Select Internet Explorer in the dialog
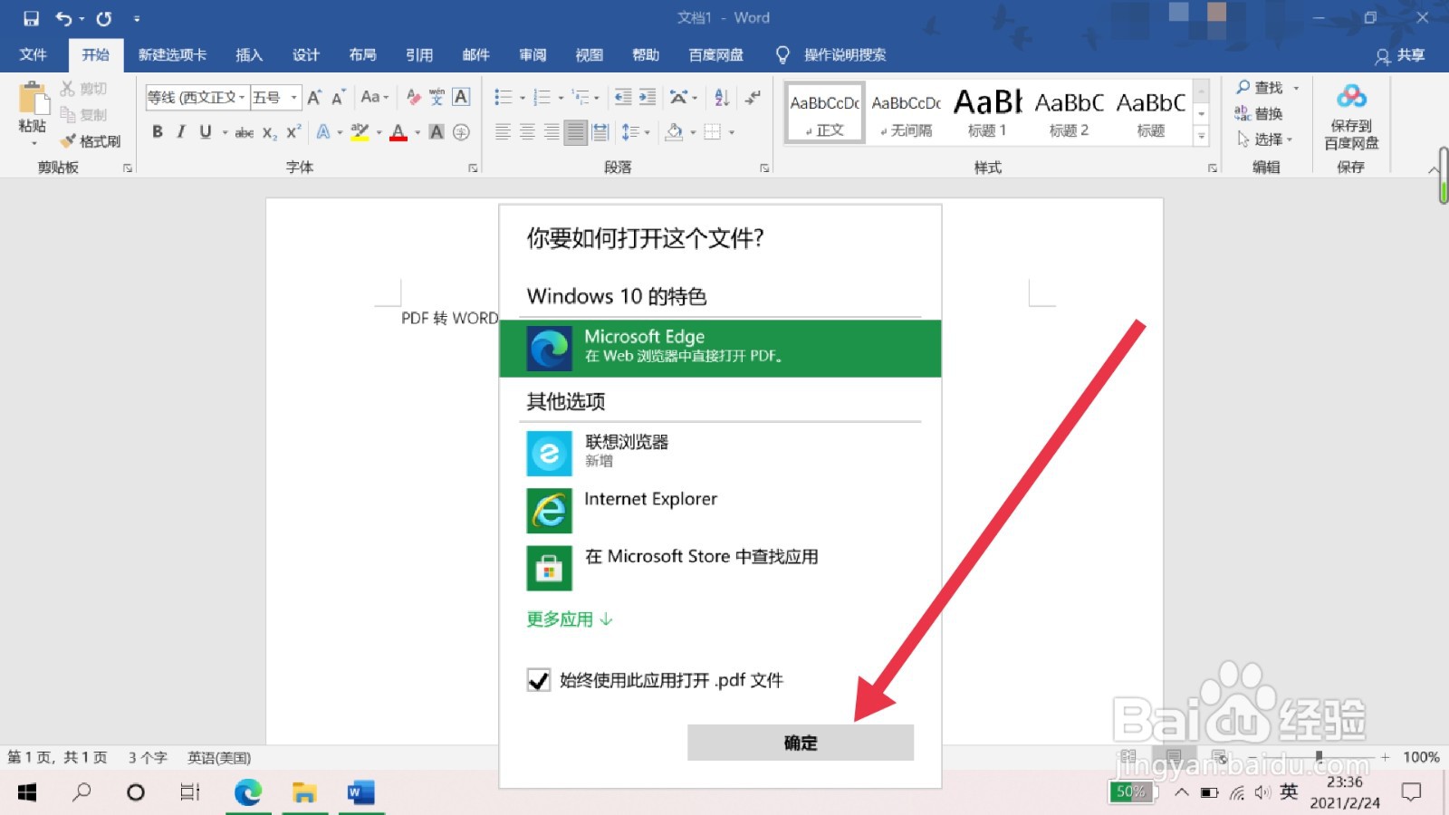 [x=720, y=510]
